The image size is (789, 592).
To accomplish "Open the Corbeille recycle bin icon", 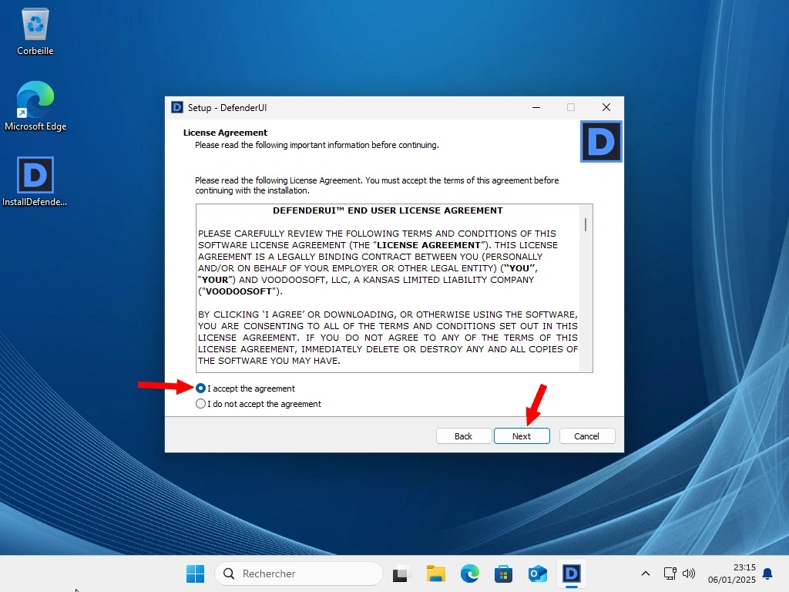I will (x=35, y=31).
